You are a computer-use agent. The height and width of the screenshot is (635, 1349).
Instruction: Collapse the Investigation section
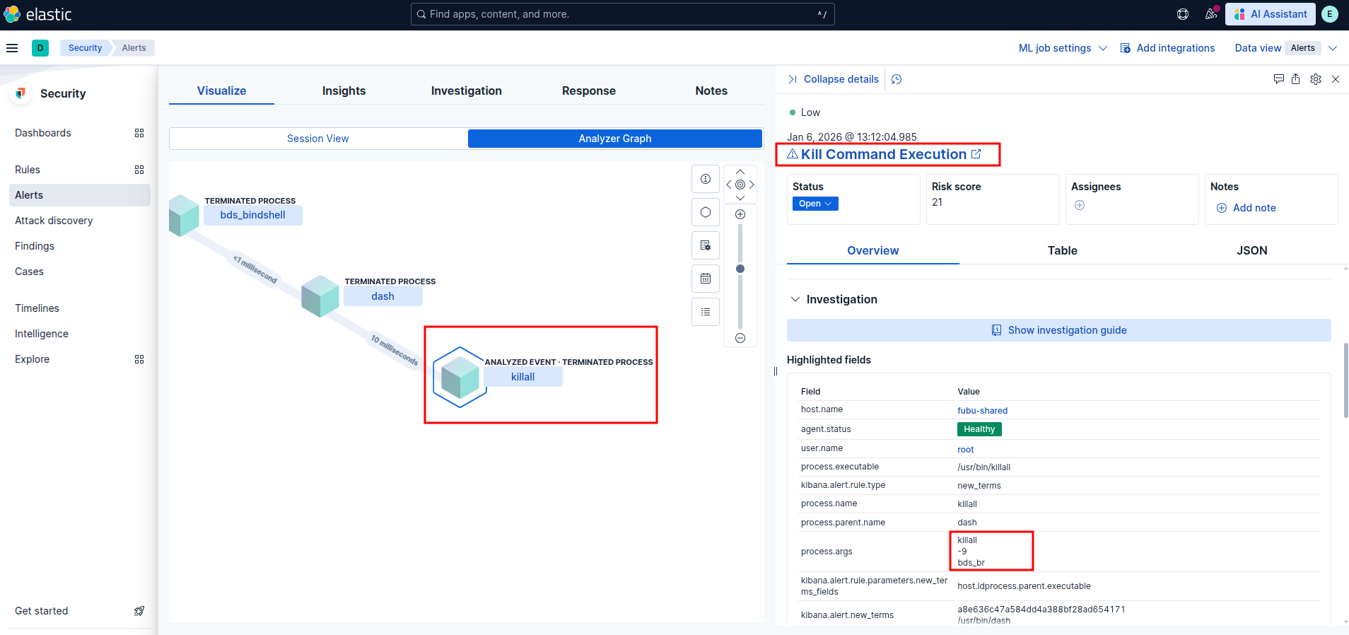(x=795, y=299)
